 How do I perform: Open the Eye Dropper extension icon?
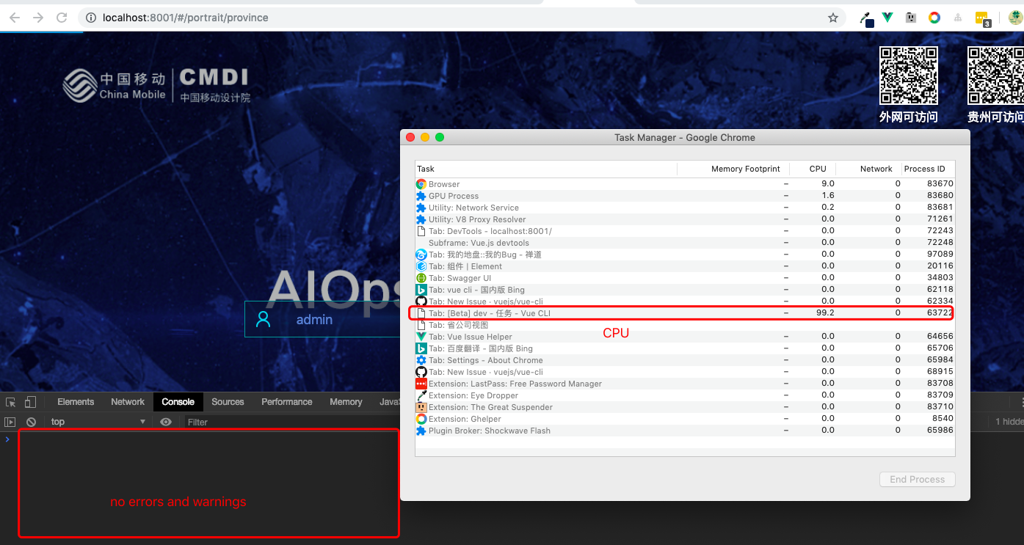[867, 18]
